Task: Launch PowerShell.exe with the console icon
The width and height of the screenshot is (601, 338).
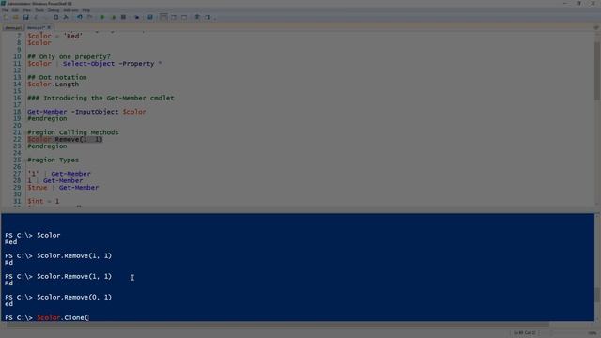Action: 150,17
